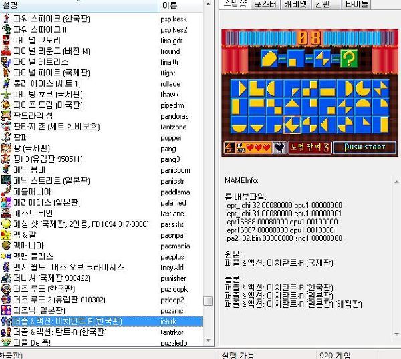
Task: Select 퍼즈 루프 2 (유럽판 010302) row
Action: [102, 299]
